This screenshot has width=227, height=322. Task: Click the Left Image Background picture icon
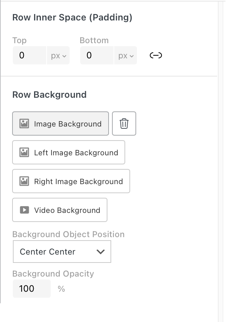click(x=24, y=152)
